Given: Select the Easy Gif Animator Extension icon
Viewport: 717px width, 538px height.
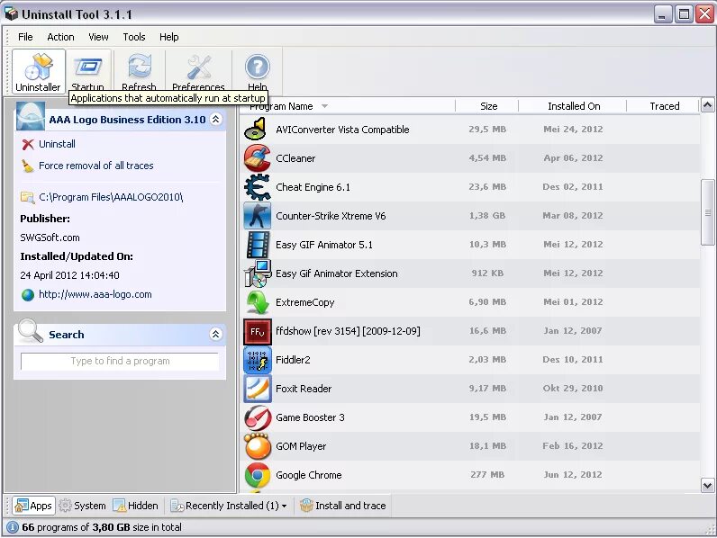Looking at the screenshot, I should [257, 273].
